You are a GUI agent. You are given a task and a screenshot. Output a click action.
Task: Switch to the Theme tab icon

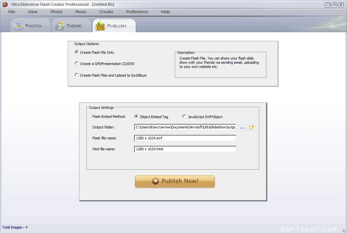[60, 26]
